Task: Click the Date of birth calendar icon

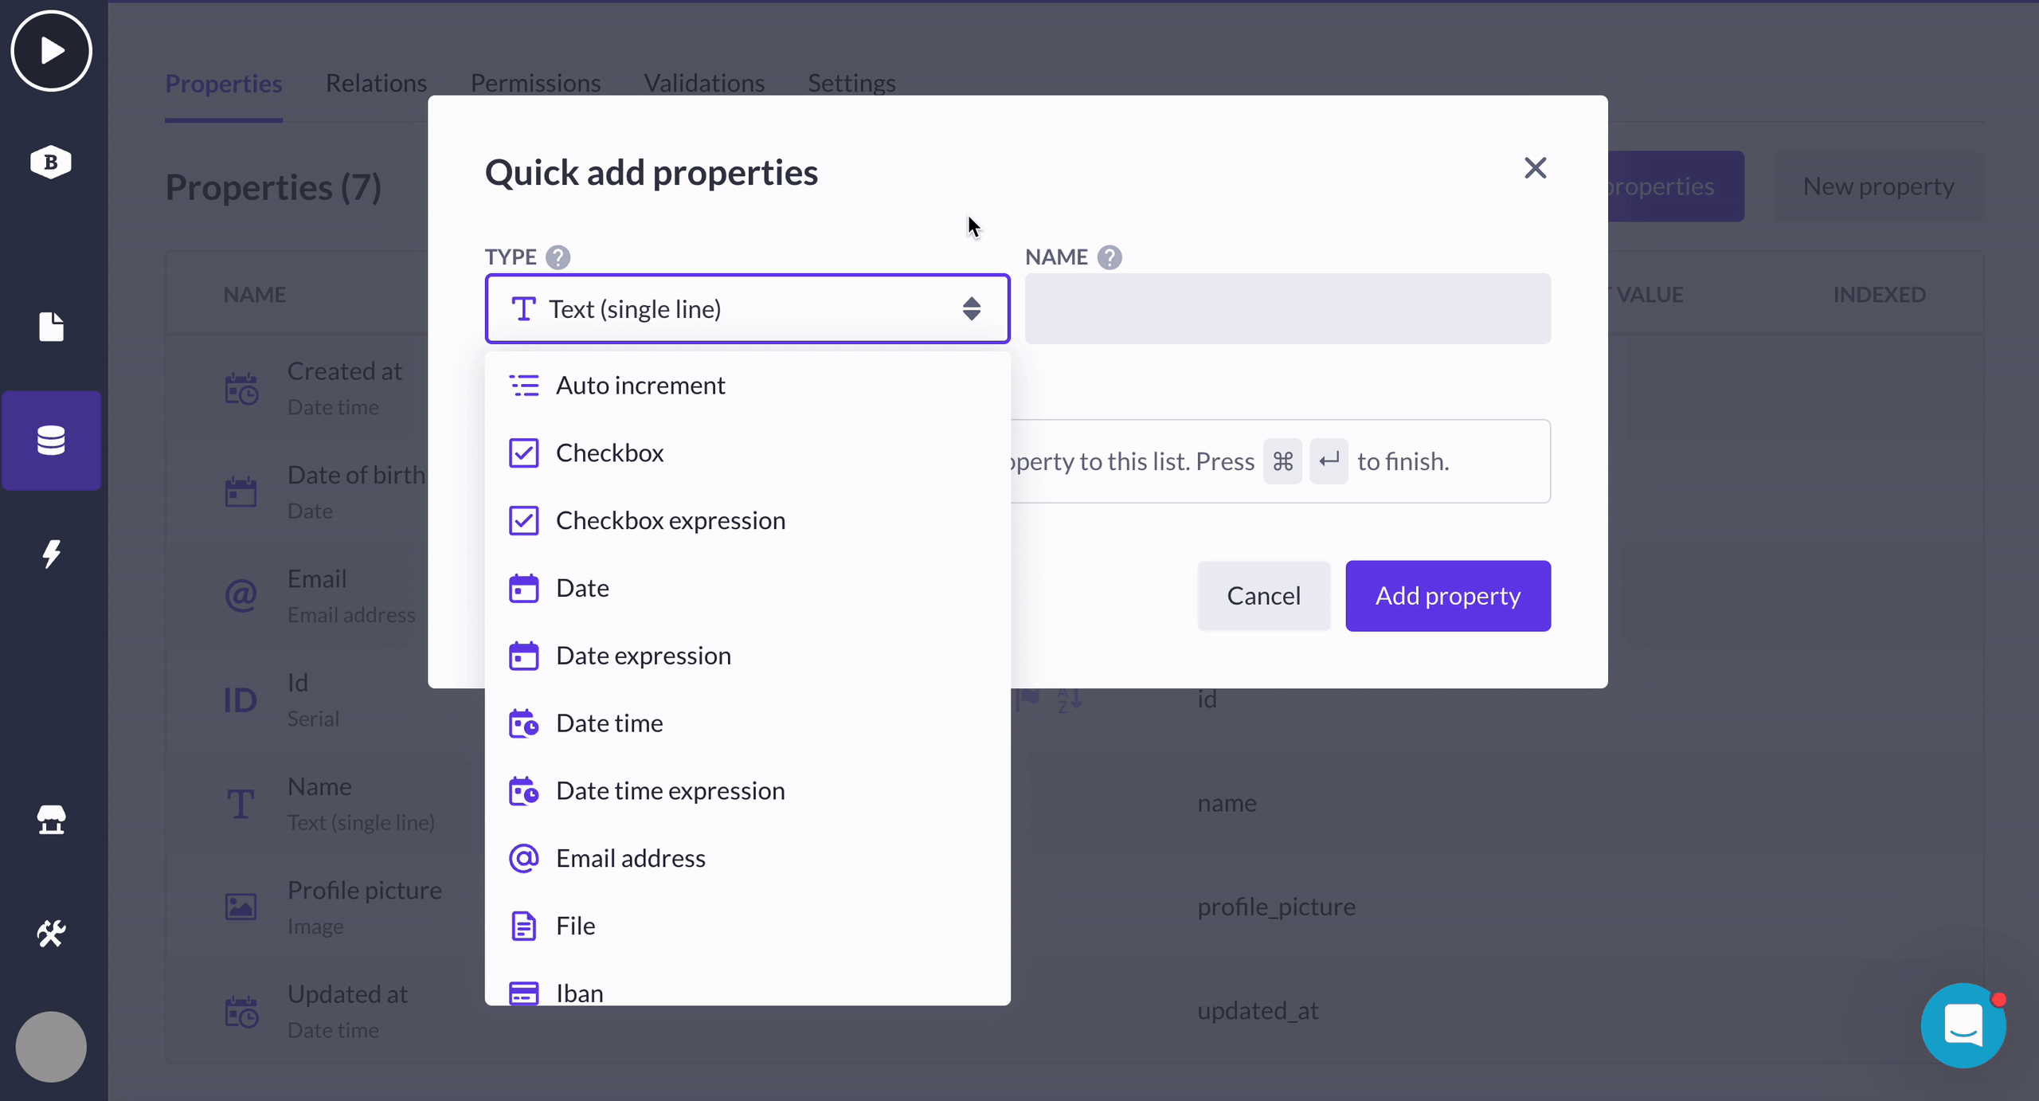Action: [241, 492]
